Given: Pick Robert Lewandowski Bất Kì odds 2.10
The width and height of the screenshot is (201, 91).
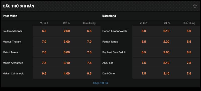Looking at the screenshot, I should 166,31.
